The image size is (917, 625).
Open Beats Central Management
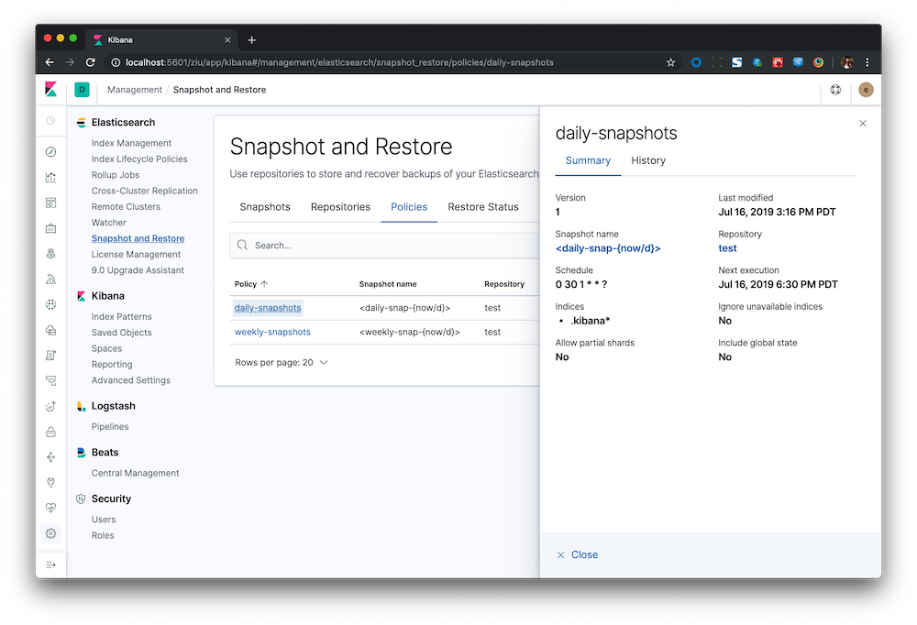pyautogui.click(x=135, y=473)
